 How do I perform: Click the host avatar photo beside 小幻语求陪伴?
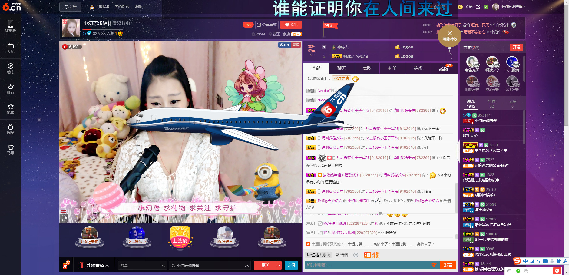tap(71, 28)
